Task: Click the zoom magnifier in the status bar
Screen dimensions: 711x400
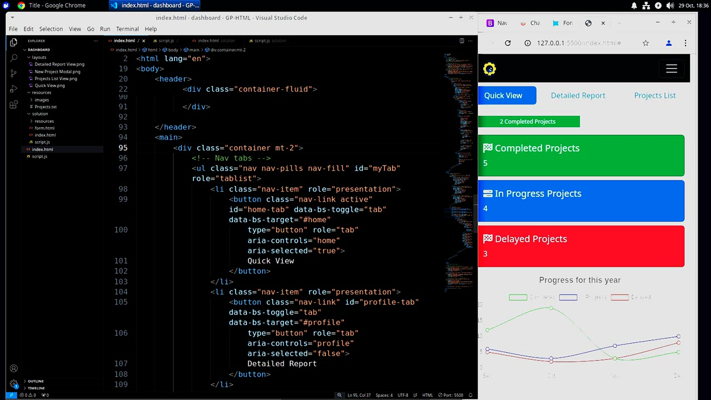Action: [x=339, y=395]
